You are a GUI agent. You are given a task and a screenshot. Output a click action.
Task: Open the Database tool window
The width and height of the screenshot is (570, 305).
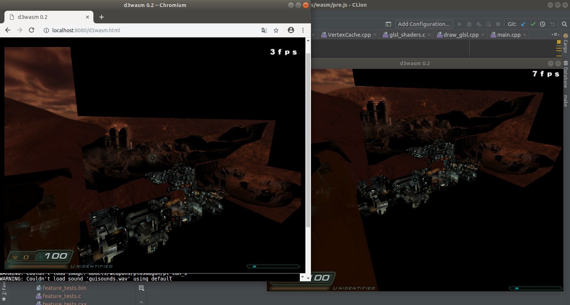point(566,74)
